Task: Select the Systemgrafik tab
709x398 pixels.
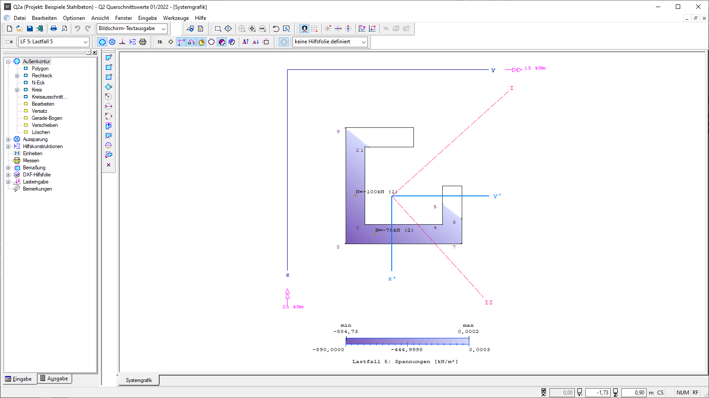Action: [x=139, y=380]
